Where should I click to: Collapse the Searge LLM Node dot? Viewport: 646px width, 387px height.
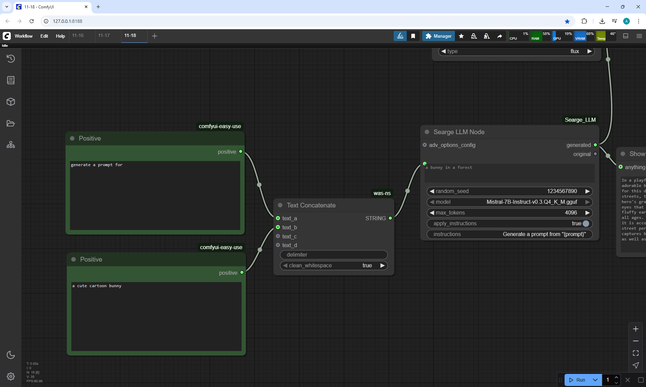(x=427, y=132)
